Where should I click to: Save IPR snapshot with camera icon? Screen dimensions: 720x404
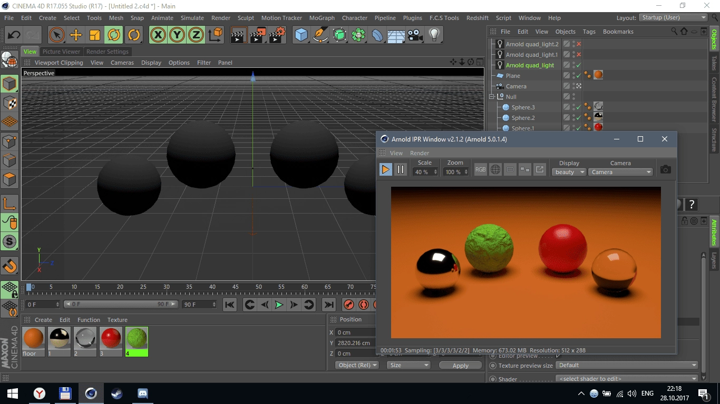click(666, 169)
